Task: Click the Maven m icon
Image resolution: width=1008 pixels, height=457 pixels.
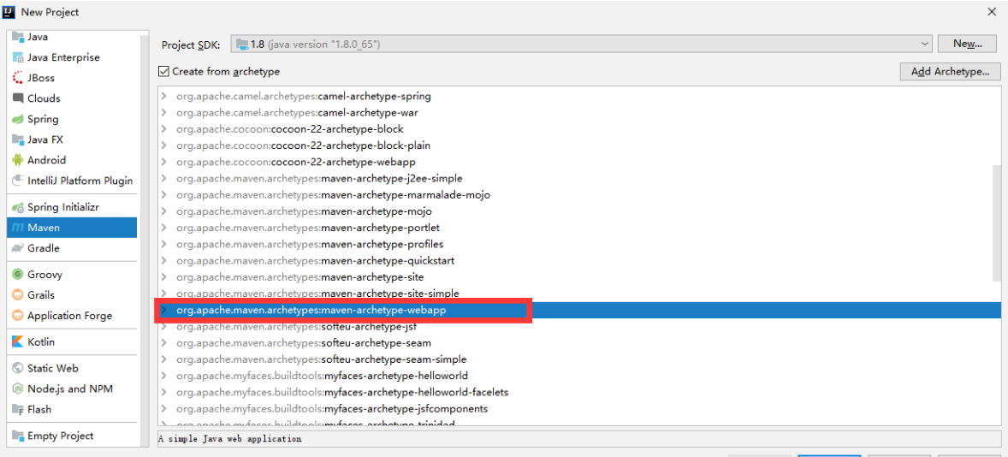Action: pyautogui.click(x=17, y=228)
